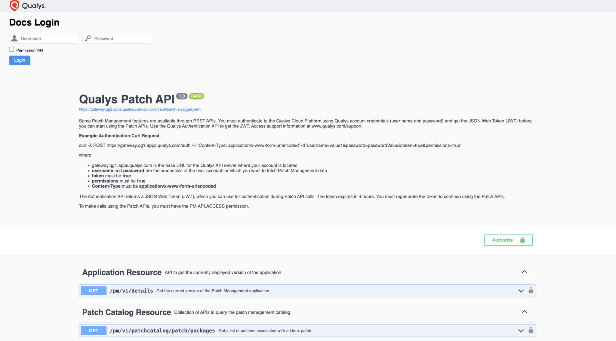
Task: Click the GET badge on the patch packages endpoint
Action: [93, 330]
